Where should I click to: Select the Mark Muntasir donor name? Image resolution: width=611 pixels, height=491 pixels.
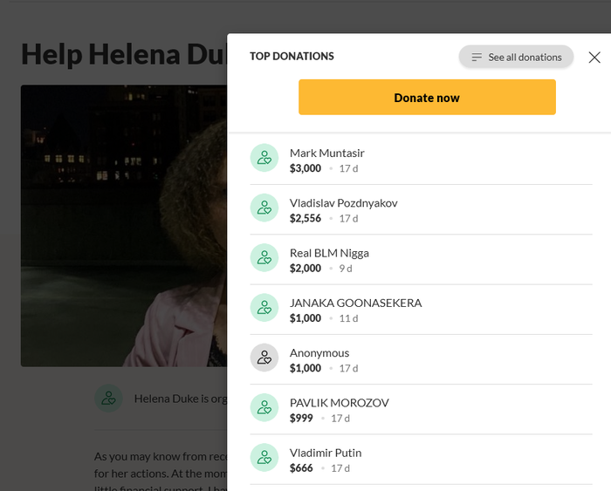tap(327, 153)
